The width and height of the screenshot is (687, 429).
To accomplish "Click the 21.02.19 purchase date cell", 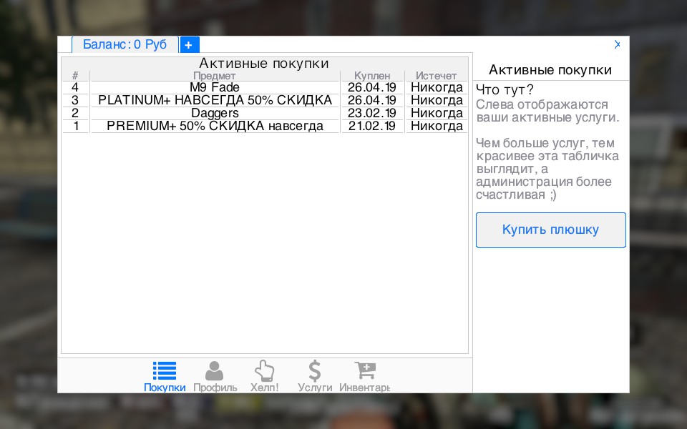I will click(x=372, y=126).
